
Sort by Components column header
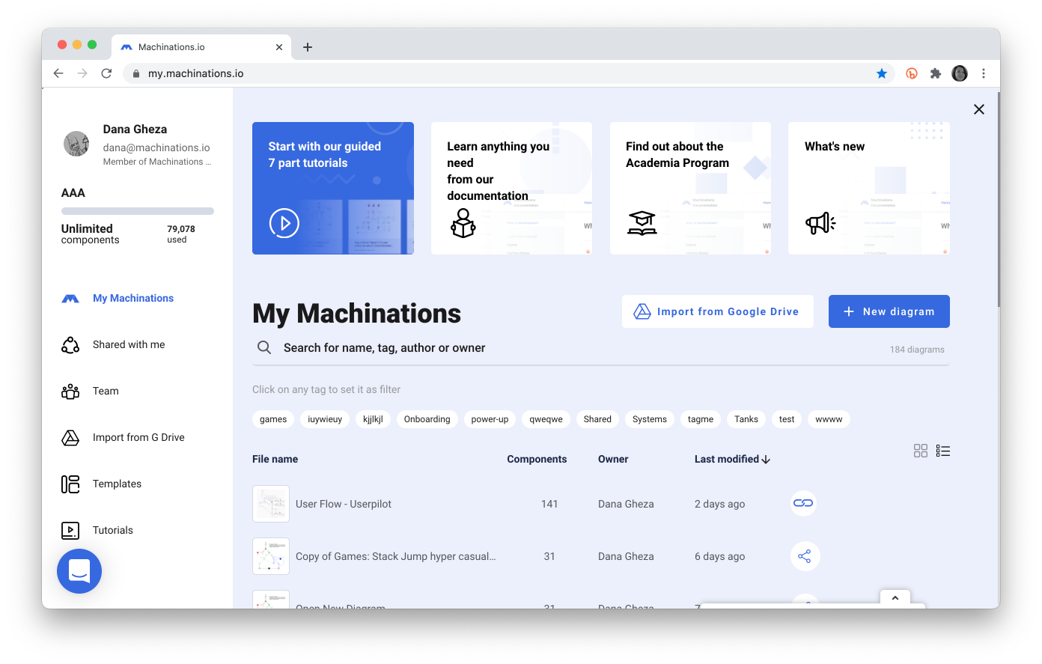coord(537,459)
